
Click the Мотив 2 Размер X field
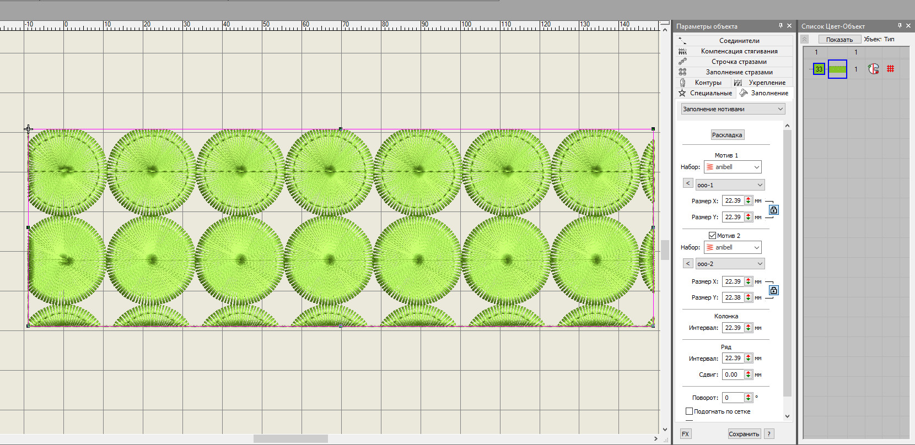(733, 281)
